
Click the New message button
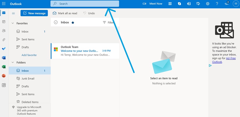34,13
